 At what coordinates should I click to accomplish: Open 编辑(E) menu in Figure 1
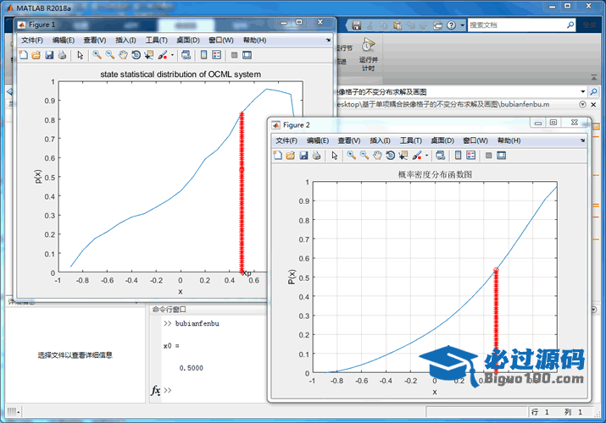64,40
